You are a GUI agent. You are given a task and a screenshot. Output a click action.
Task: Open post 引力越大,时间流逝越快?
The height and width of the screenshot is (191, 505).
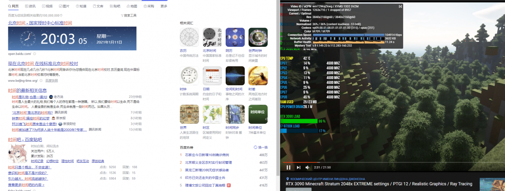click(28, 178)
